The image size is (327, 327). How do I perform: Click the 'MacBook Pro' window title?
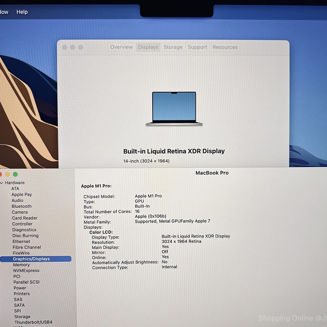pyautogui.click(x=212, y=173)
